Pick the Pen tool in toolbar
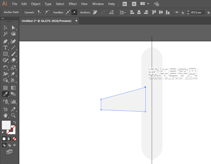This screenshot has height=164, width=211. pyautogui.click(x=6, y=41)
